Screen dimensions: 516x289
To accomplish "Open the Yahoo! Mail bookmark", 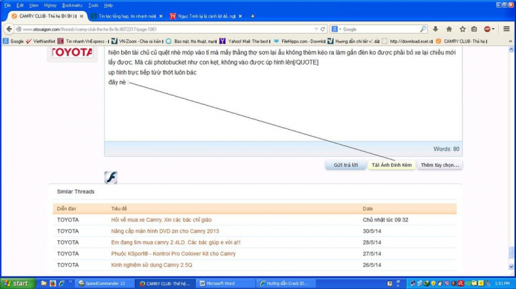I will (x=244, y=41).
